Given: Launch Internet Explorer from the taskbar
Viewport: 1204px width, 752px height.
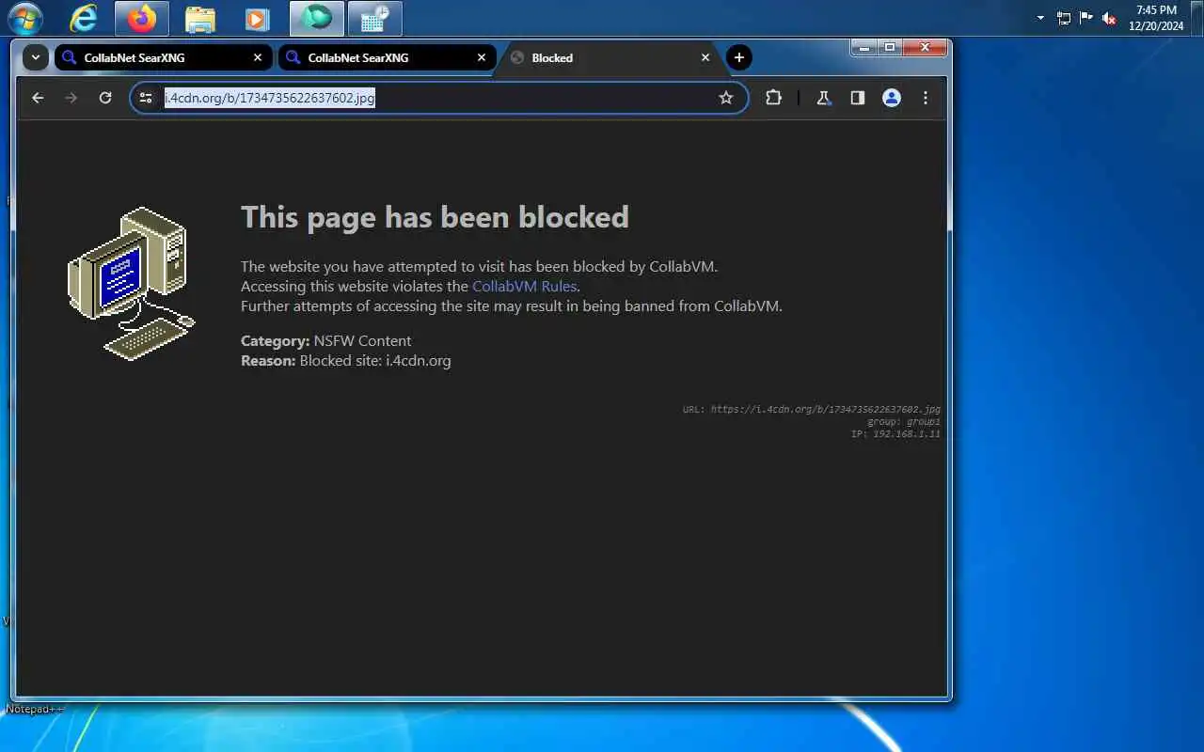Looking at the screenshot, I should (84, 18).
